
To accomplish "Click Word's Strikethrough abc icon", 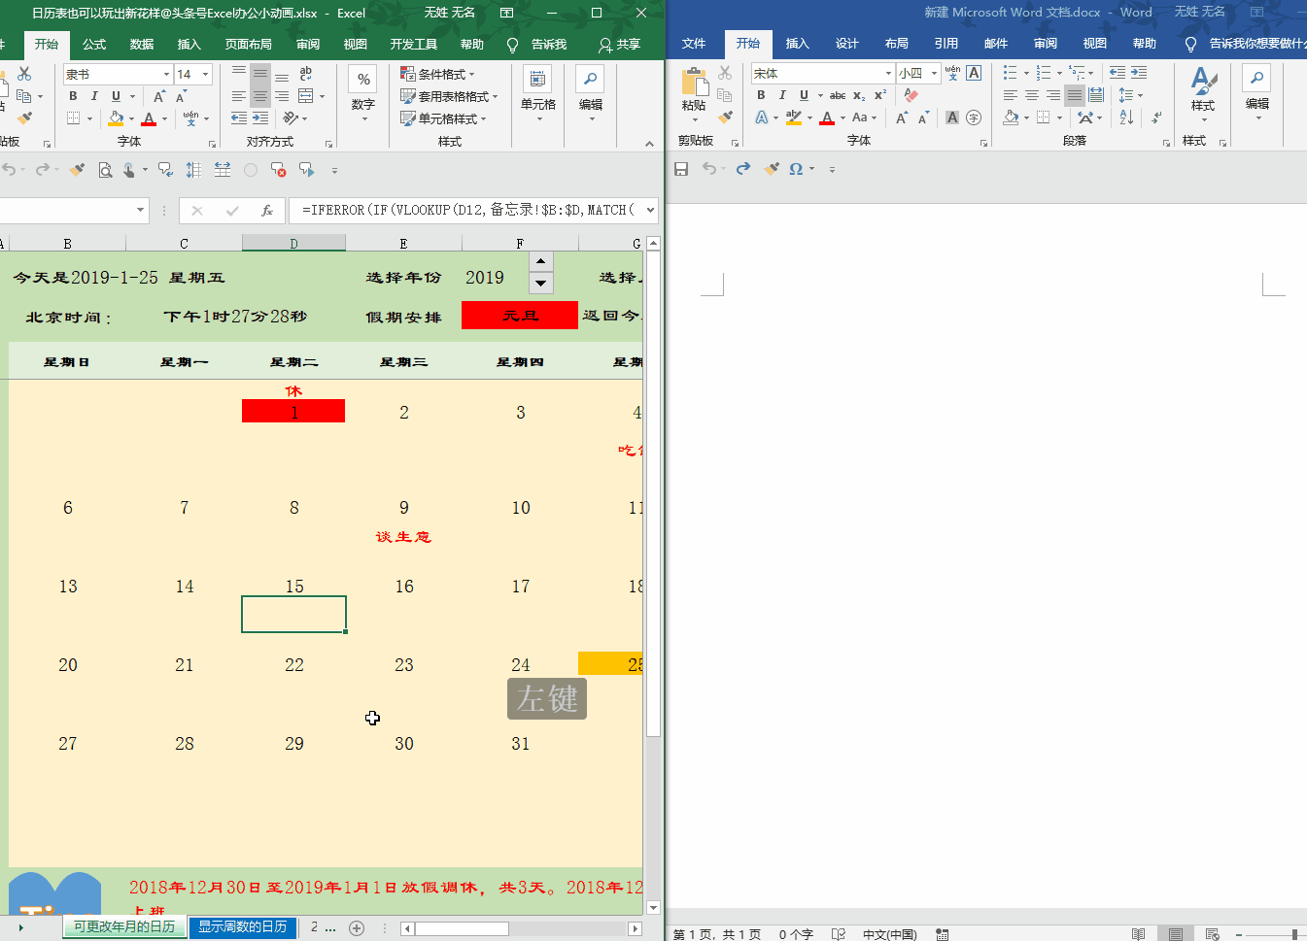I will 838,95.
